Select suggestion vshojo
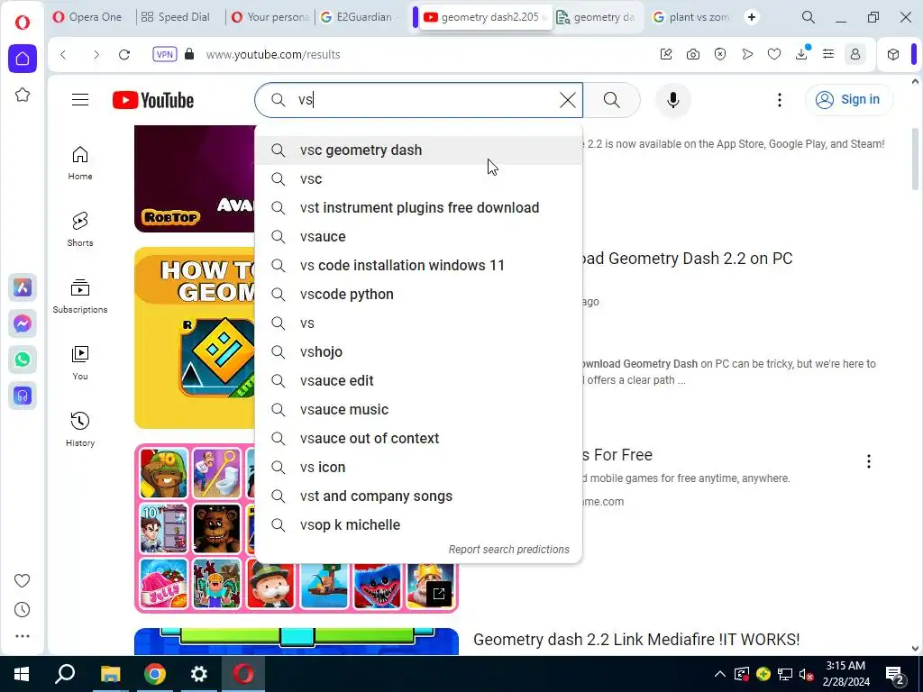The width and height of the screenshot is (923, 692). 418,352
